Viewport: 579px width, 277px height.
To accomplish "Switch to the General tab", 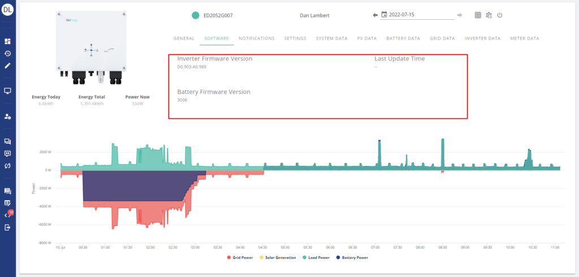I will pyautogui.click(x=184, y=38).
